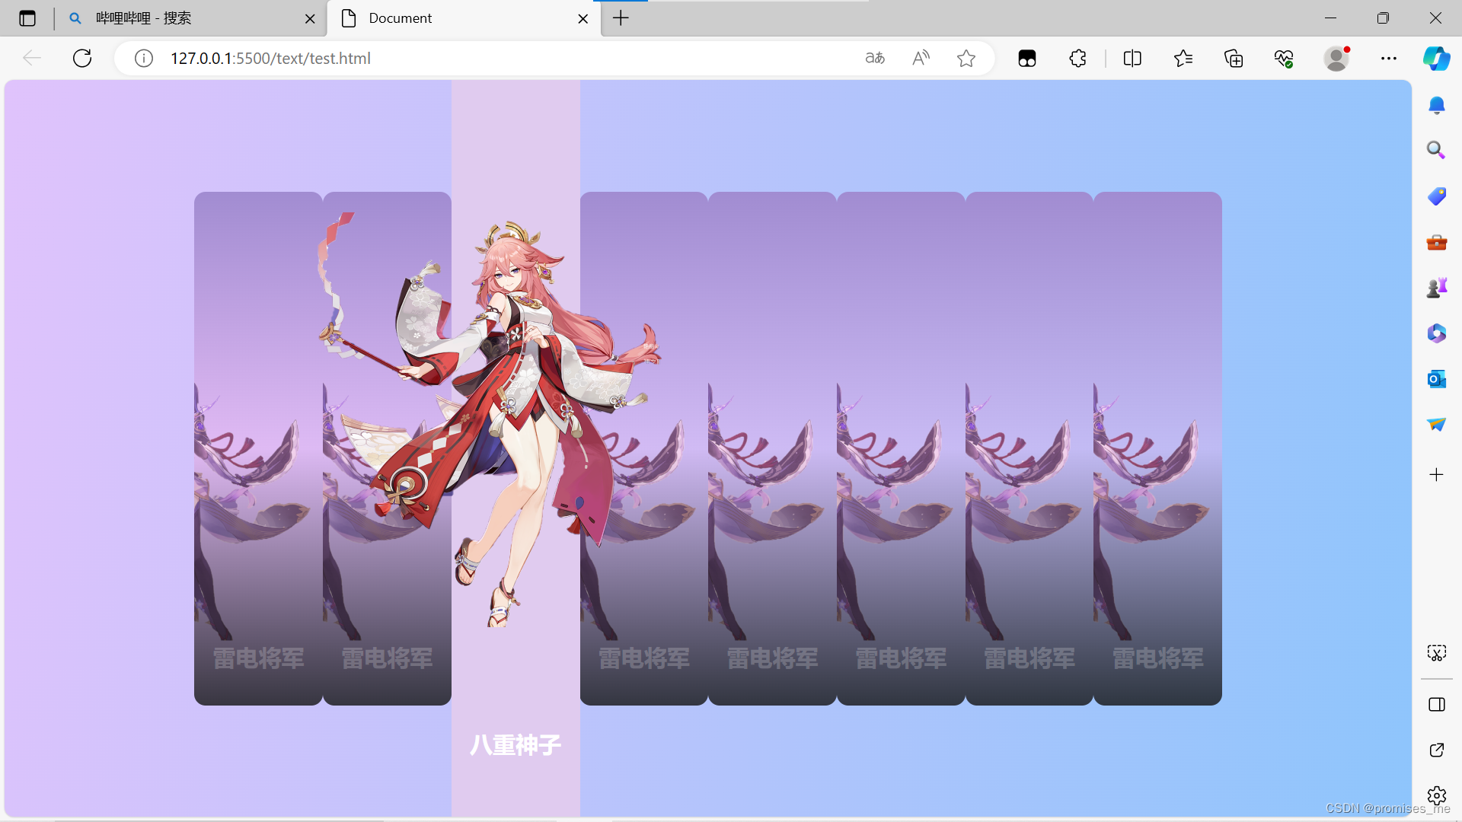Click the 八重神子 caption text

point(516,745)
